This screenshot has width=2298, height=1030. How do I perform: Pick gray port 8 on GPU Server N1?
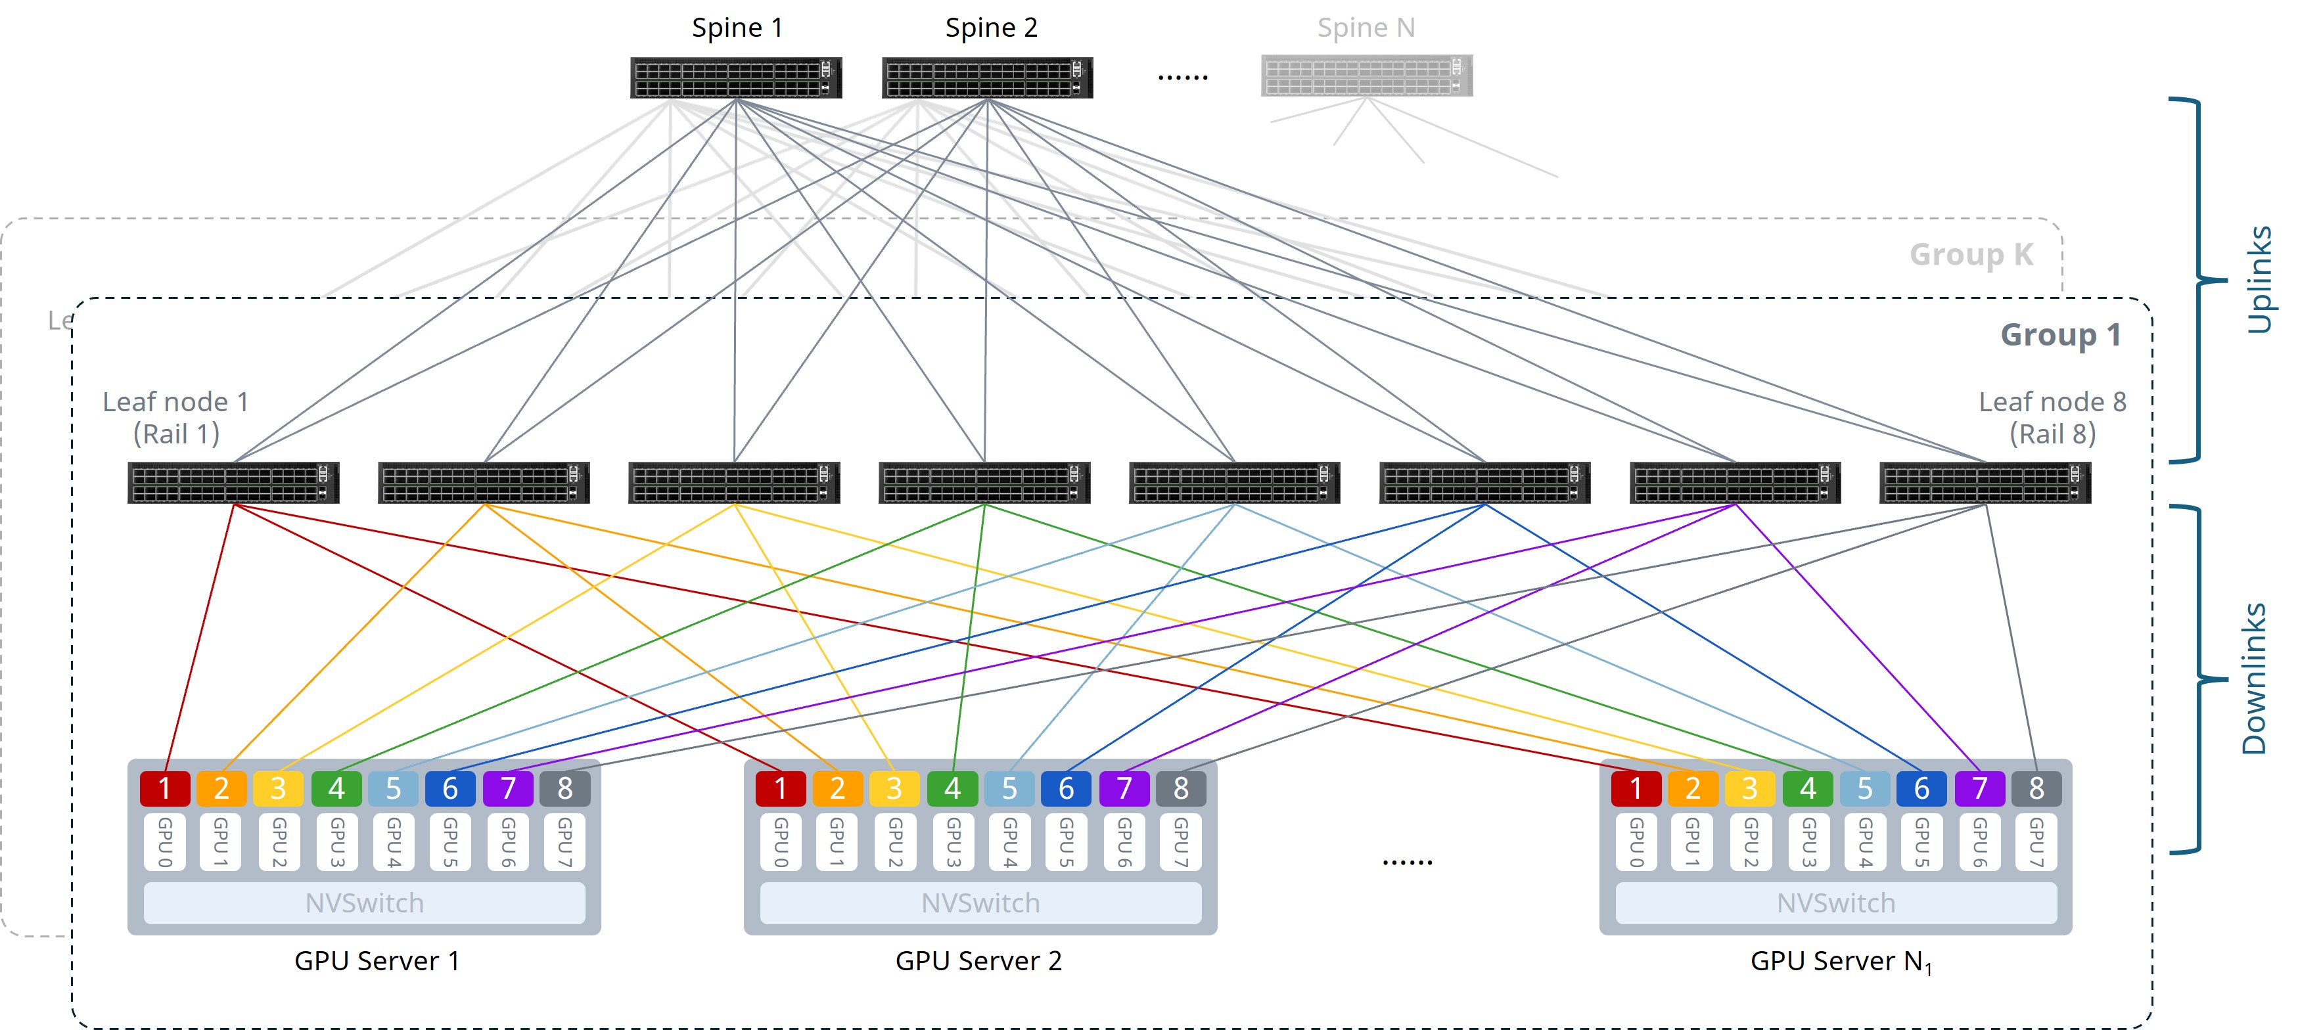(2036, 788)
